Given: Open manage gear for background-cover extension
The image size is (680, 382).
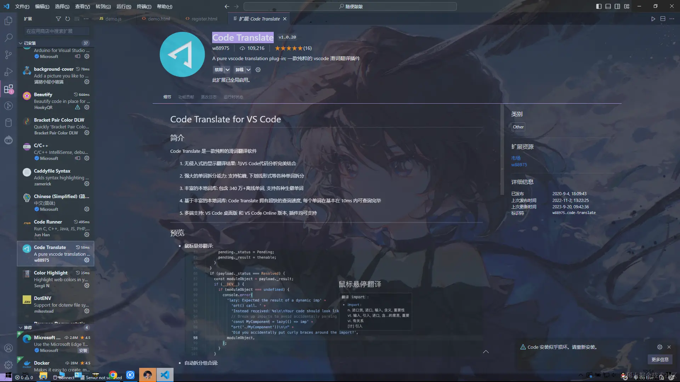Looking at the screenshot, I should point(87,82).
